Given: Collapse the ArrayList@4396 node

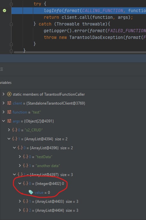Looking at the screenshot, I should 14,148.
